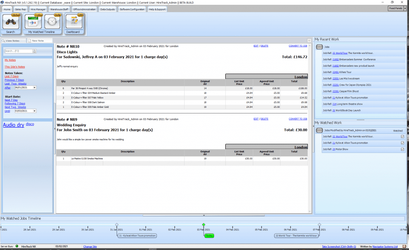Switch to the Home tab
The image size is (409, 250).
pos(7,9)
